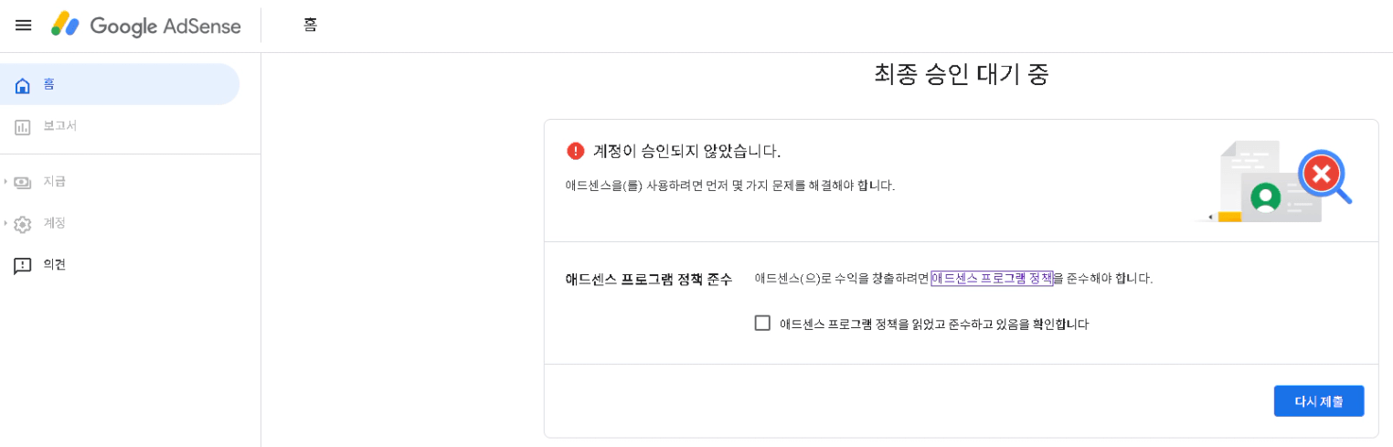The width and height of the screenshot is (1393, 447).
Task: Select 의견 in the sidebar
Action: [55, 265]
